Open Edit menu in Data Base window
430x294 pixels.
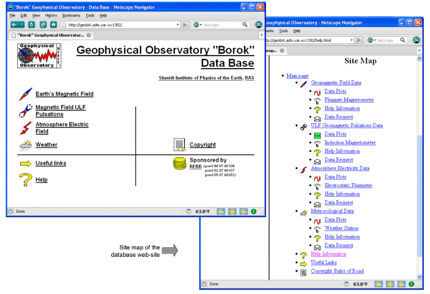click(x=24, y=15)
